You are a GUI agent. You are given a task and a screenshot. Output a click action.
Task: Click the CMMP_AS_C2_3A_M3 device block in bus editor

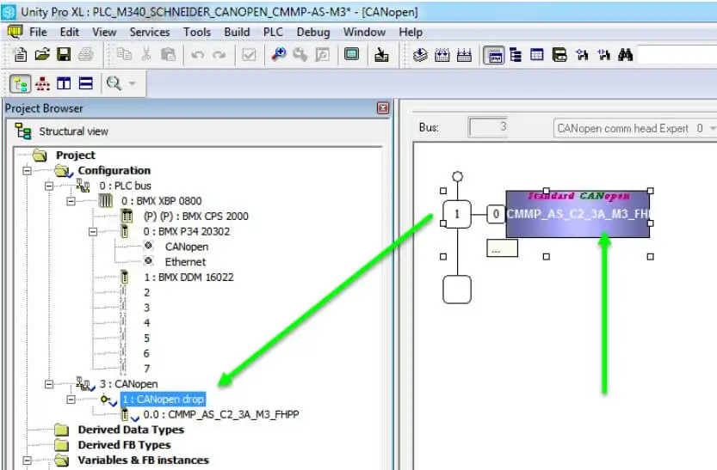[x=578, y=214]
